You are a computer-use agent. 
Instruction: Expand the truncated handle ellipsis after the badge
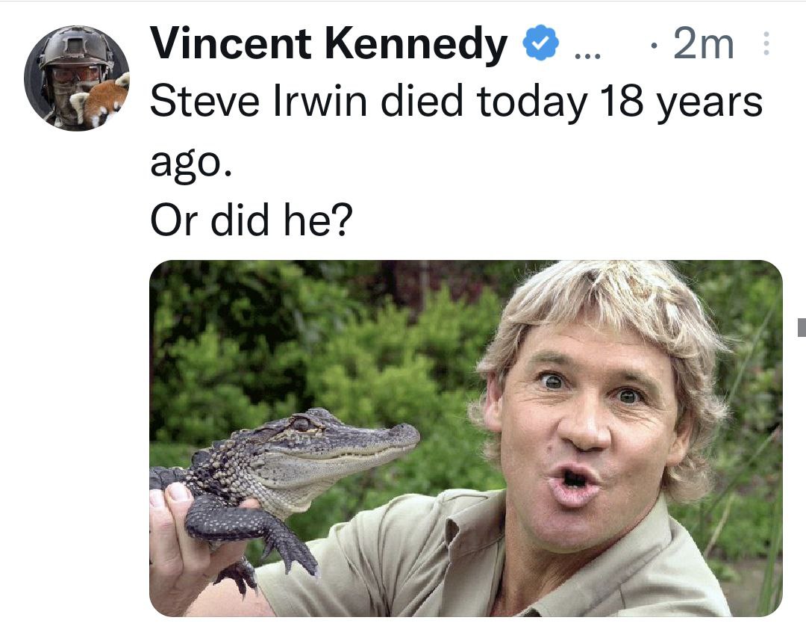click(585, 49)
